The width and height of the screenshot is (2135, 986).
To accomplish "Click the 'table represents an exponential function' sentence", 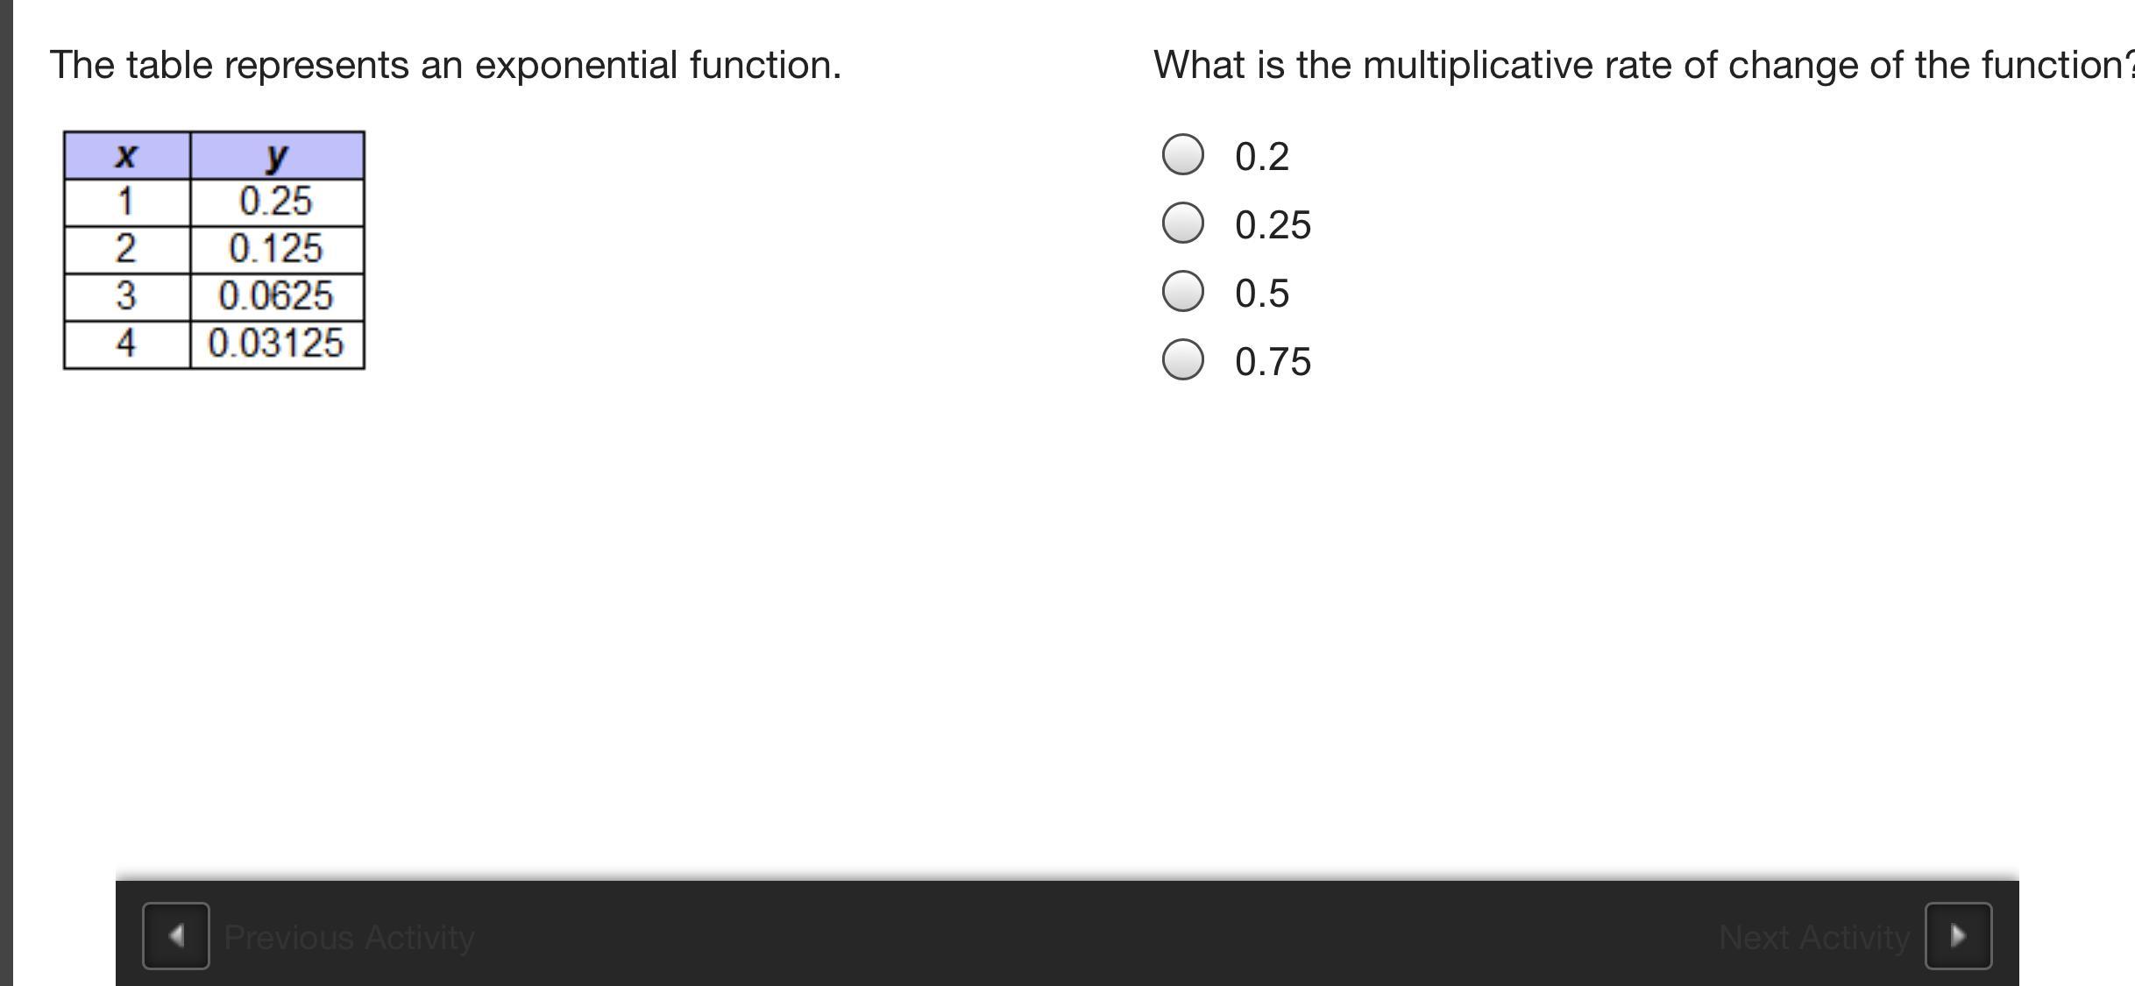I will point(445,65).
